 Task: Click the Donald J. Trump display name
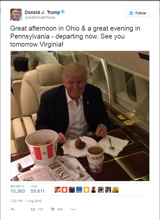coord(42,12)
